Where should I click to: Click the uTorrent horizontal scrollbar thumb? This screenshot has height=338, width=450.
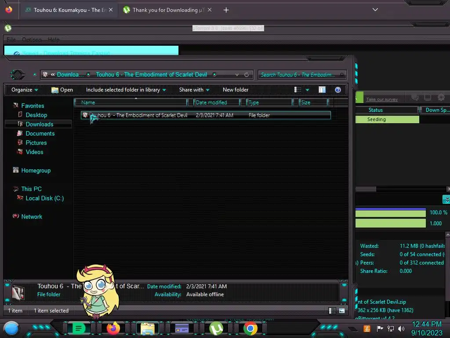(x=366, y=189)
